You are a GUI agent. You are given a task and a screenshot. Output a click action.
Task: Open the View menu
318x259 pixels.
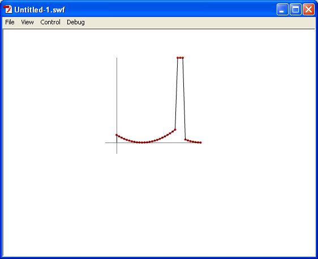(x=27, y=22)
